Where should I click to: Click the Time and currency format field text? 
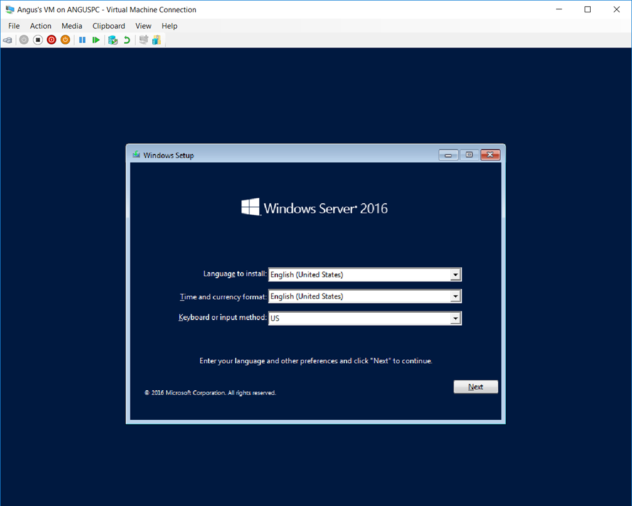coord(306,297)
